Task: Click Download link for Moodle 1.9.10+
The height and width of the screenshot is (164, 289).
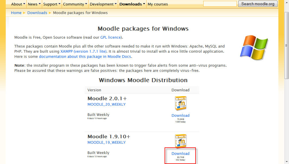Action: click(180, 153)
